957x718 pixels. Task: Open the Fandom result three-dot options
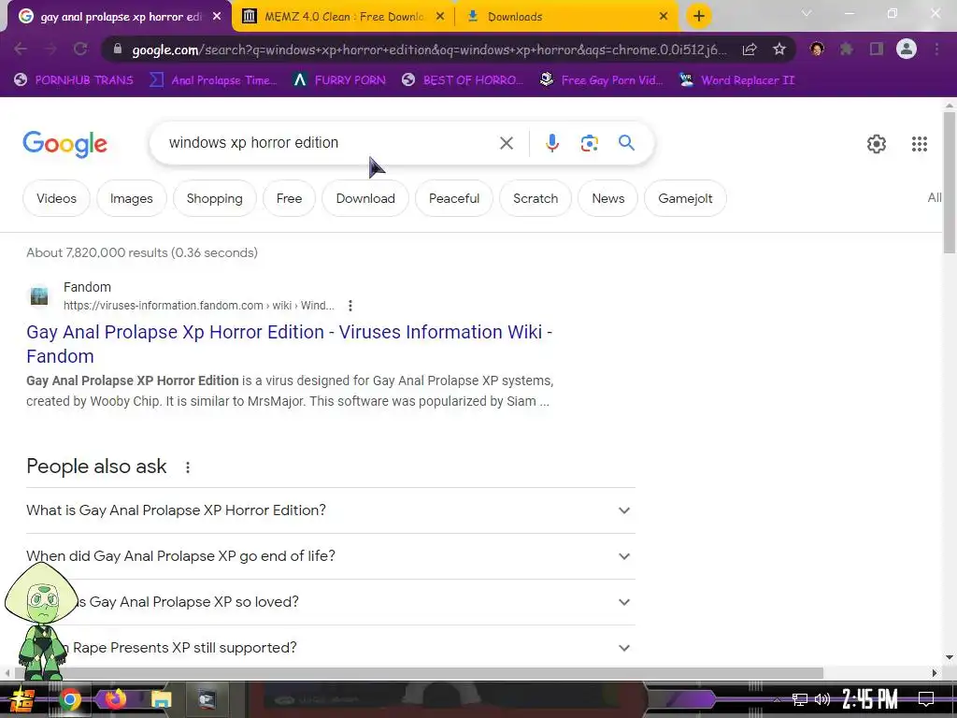tap(350, 306)
